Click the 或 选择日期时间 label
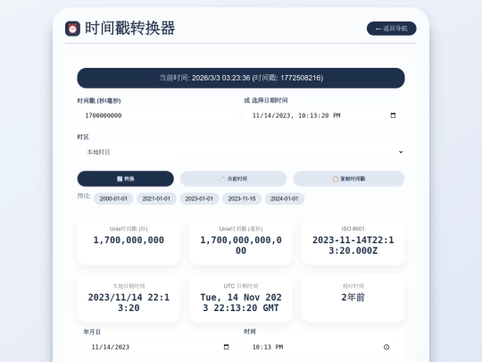The image size is (482, 362). click(x=266, y=100)
